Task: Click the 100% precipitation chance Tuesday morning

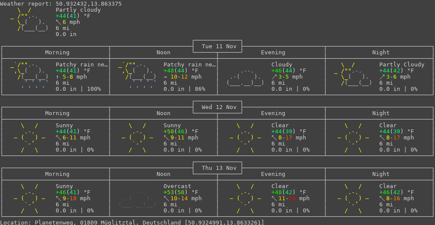Action: [94, 89]
